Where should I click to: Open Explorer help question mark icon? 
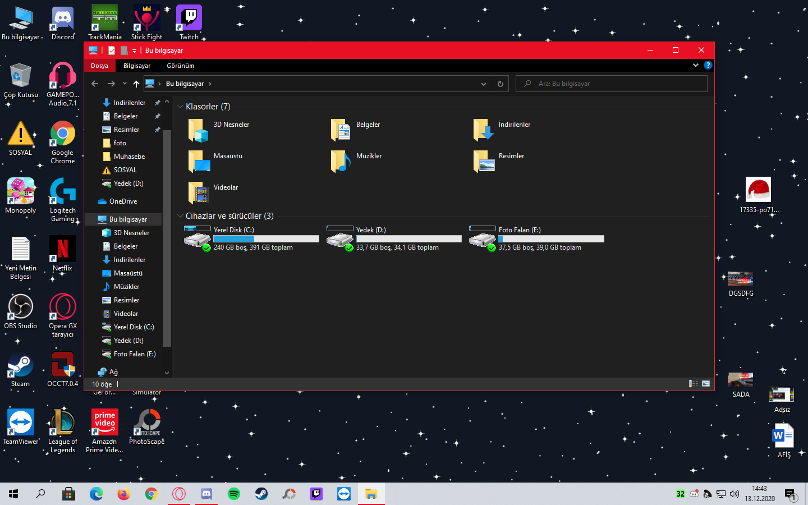click(x=708, y=65)
